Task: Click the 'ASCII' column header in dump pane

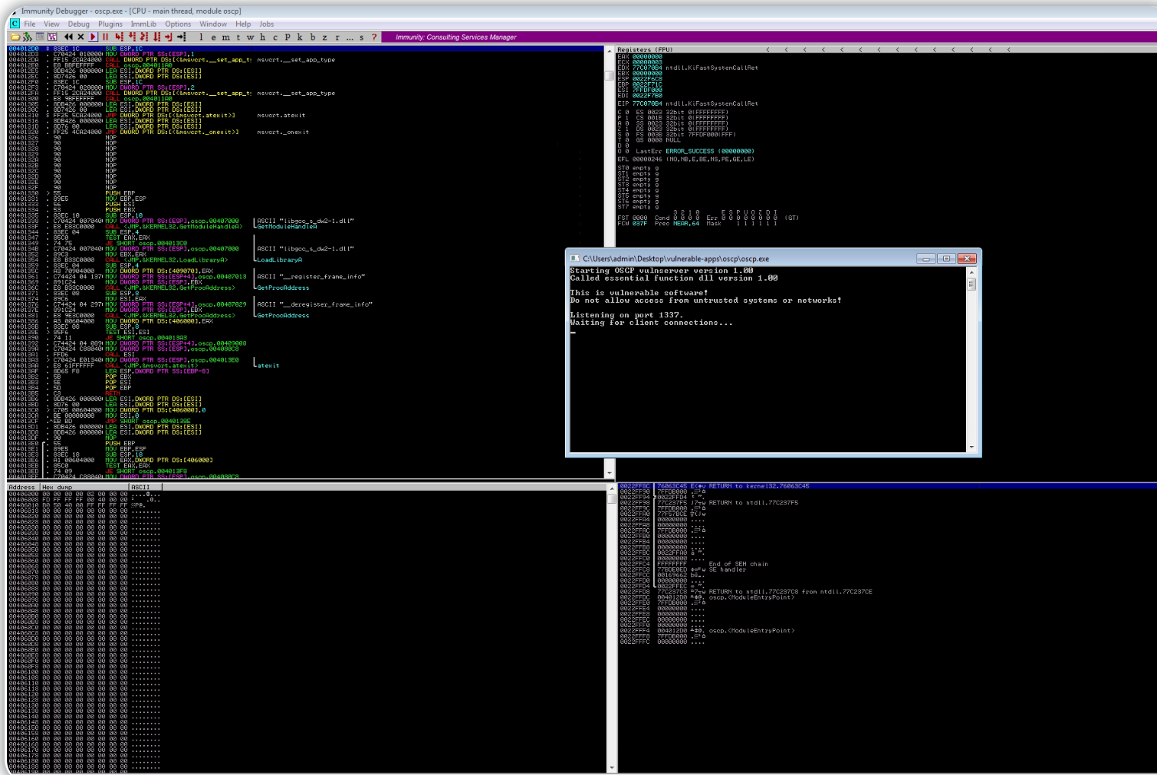Action: (145, 487)
